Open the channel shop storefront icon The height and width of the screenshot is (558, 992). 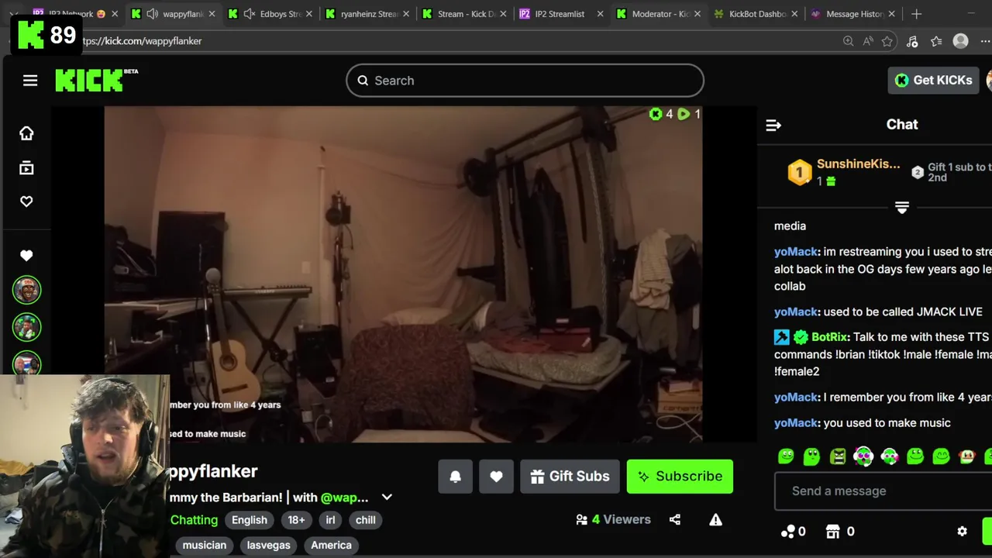click(833, 532)
